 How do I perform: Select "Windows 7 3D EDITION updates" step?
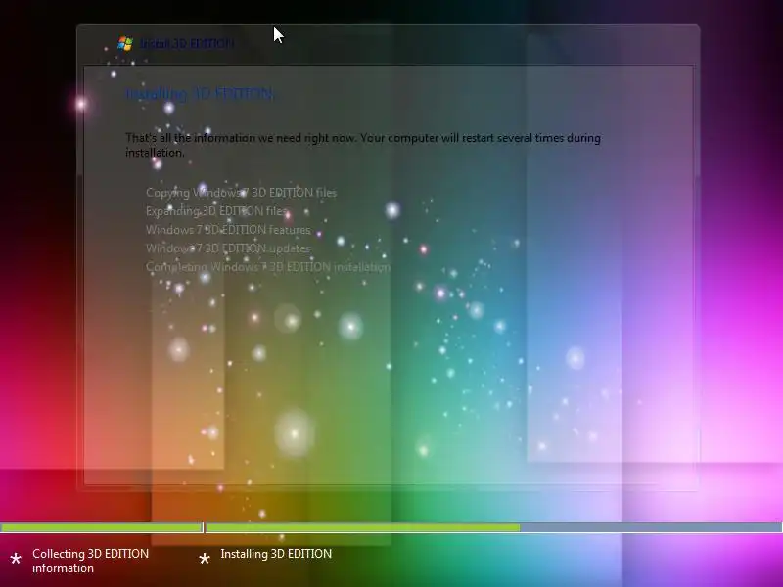(x=228, y=248)
